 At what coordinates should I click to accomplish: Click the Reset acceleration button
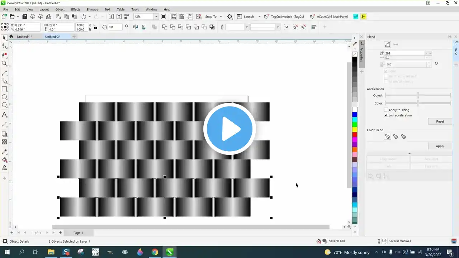pyautogui.click(x=440, y=121)
